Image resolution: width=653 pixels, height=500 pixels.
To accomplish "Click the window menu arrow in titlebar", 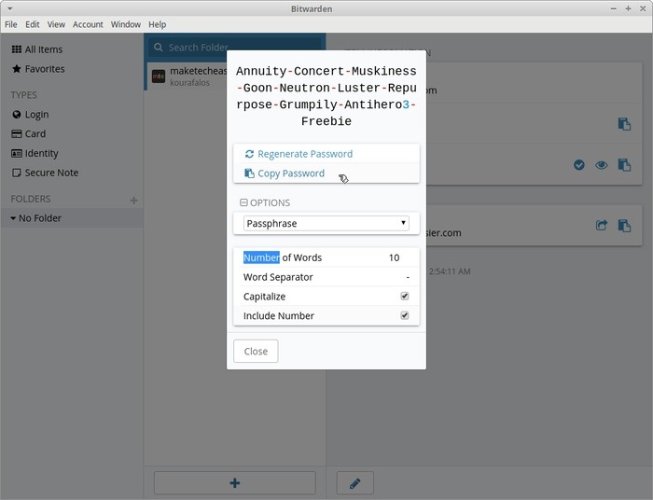I will [x=9, y=8].
